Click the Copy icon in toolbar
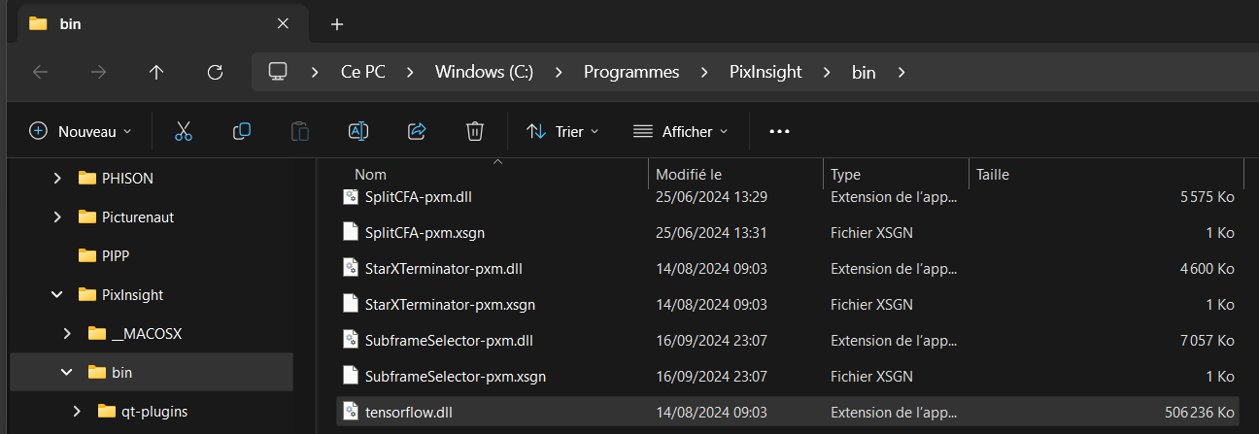 point(242,131)
